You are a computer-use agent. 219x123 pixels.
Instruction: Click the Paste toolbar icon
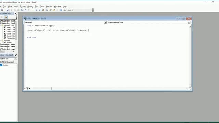(18, 10)
